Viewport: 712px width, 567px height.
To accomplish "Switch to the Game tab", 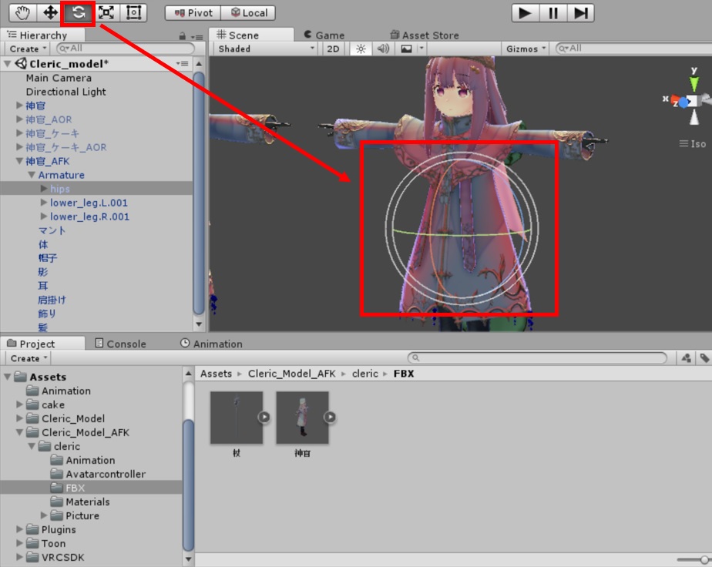I will [x=324, y=35].
